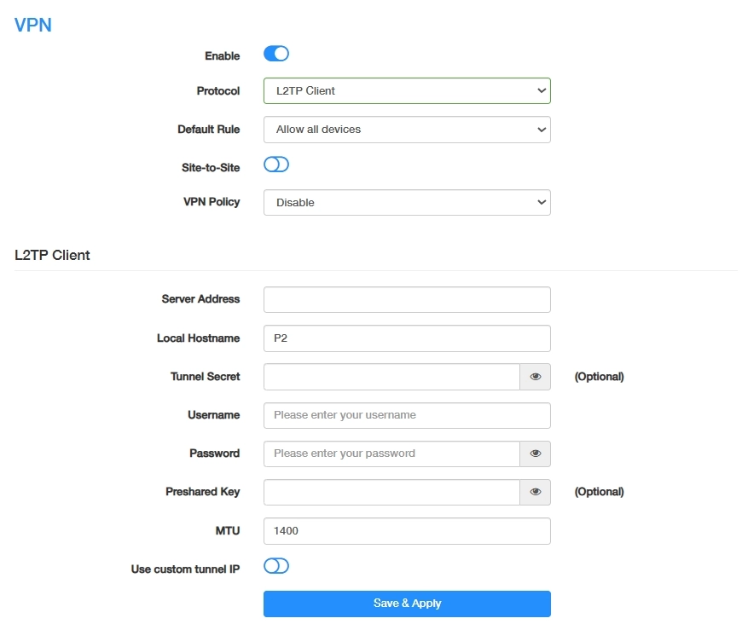The height and width of the screenshot is (624, 742).
Task: Focus the Local Hostname field
Action: 407,338
